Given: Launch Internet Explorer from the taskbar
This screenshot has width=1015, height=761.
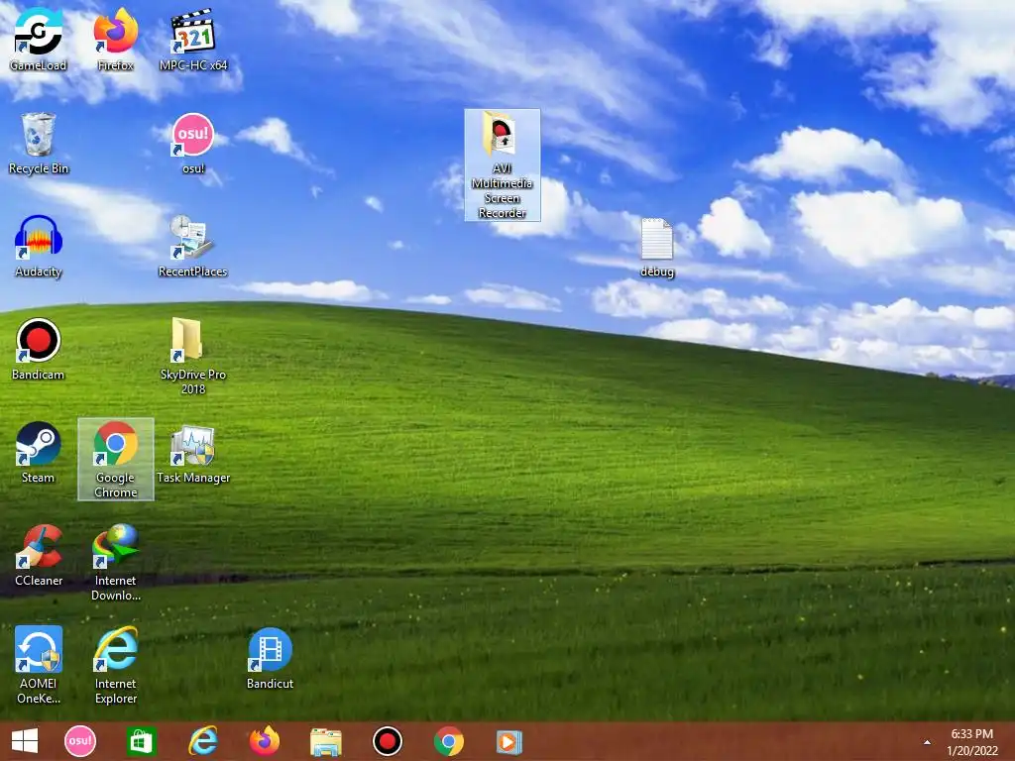Looking at the screenshot, I should [202, 741].
